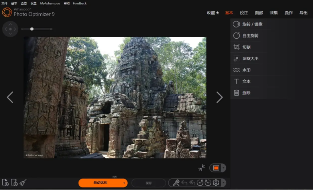Open the 调整大小 resize tool

[250, 59]
